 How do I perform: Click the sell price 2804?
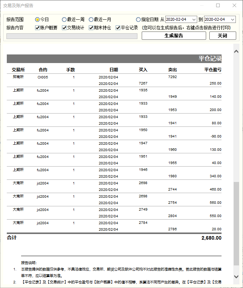[x=172, y=216]
